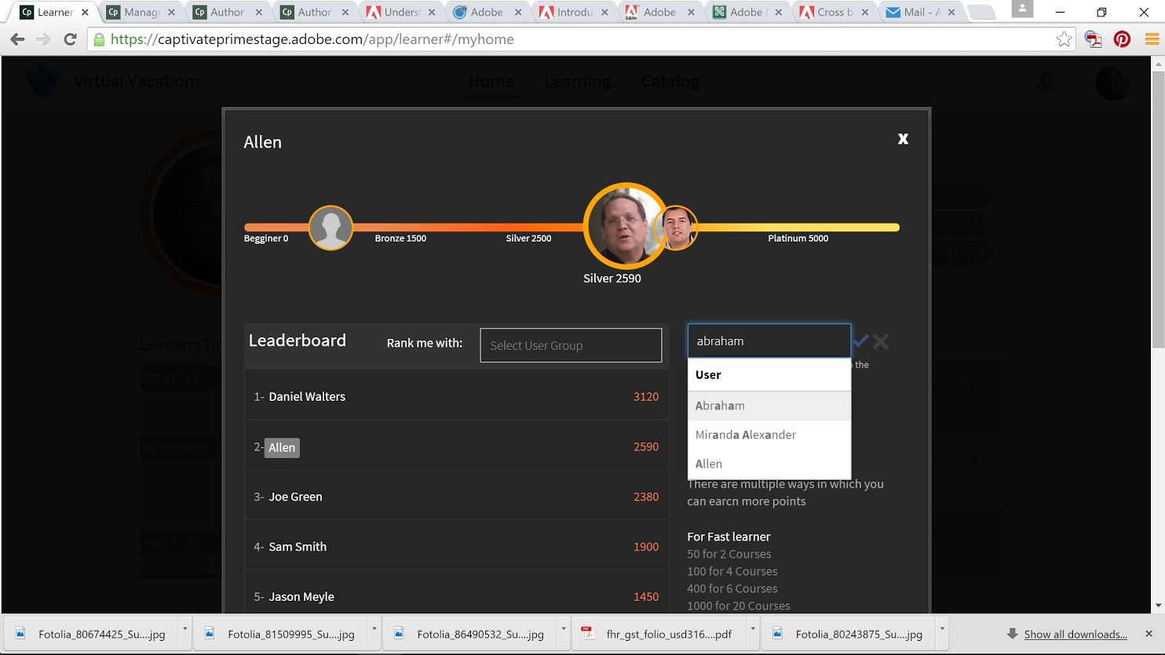Click the small avatar beside Allen's picture
Screen dimensions: 1165x655
point(678,227)
